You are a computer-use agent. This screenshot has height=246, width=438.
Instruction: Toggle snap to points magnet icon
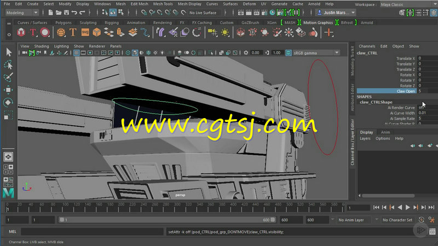[x=160, y=13]
